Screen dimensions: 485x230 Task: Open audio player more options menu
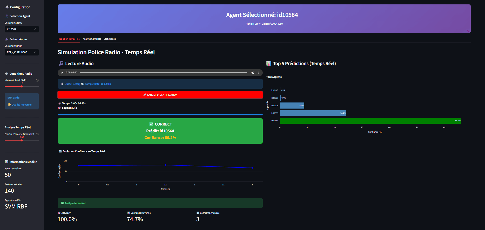click(258, 73)
